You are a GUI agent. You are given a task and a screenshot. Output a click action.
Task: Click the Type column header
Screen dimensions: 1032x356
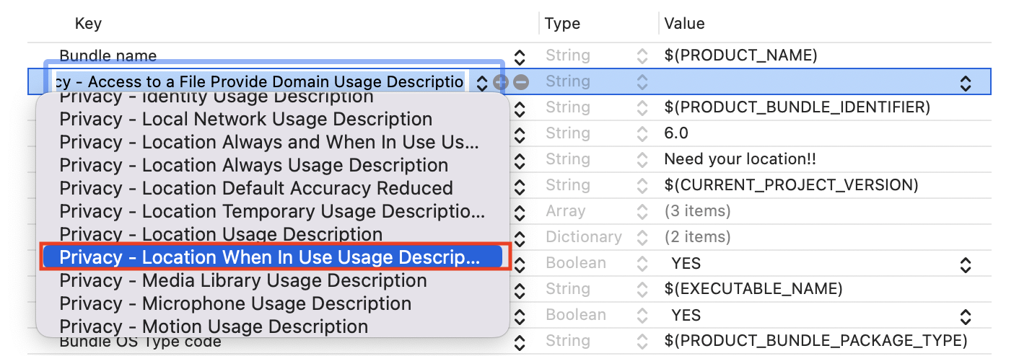[x=562, y=24]
